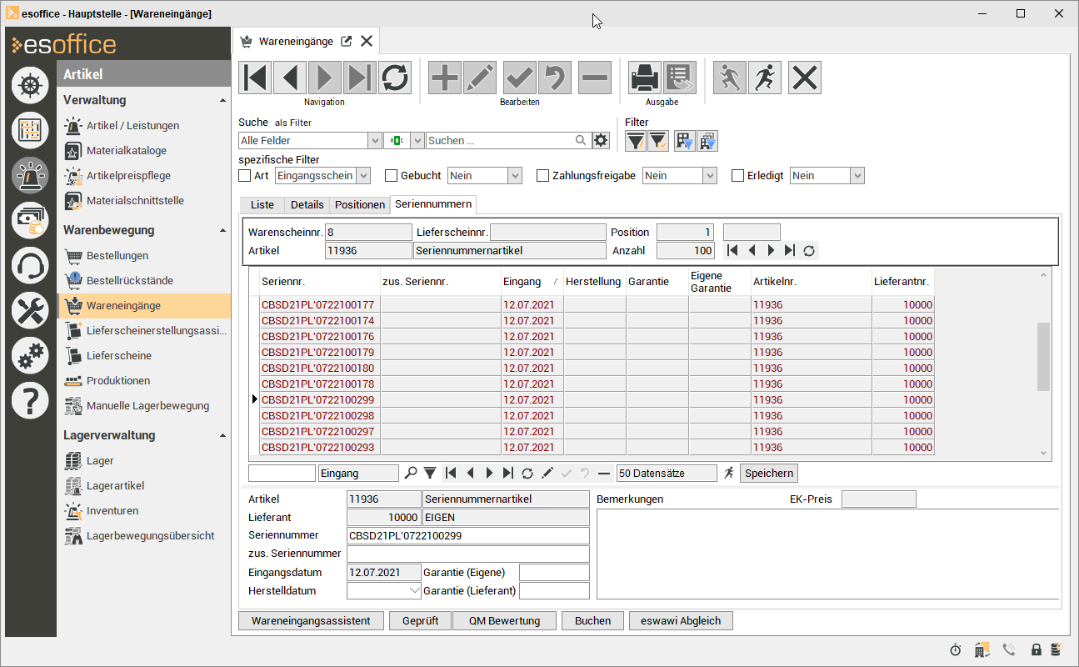Edit record with pencil icon
The image size is (1079, 667).
[480, 78]
